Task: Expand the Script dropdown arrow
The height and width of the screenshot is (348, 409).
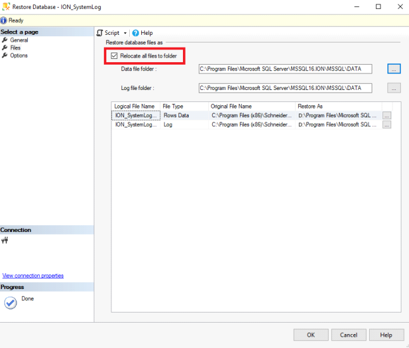Action: [125, 33]
